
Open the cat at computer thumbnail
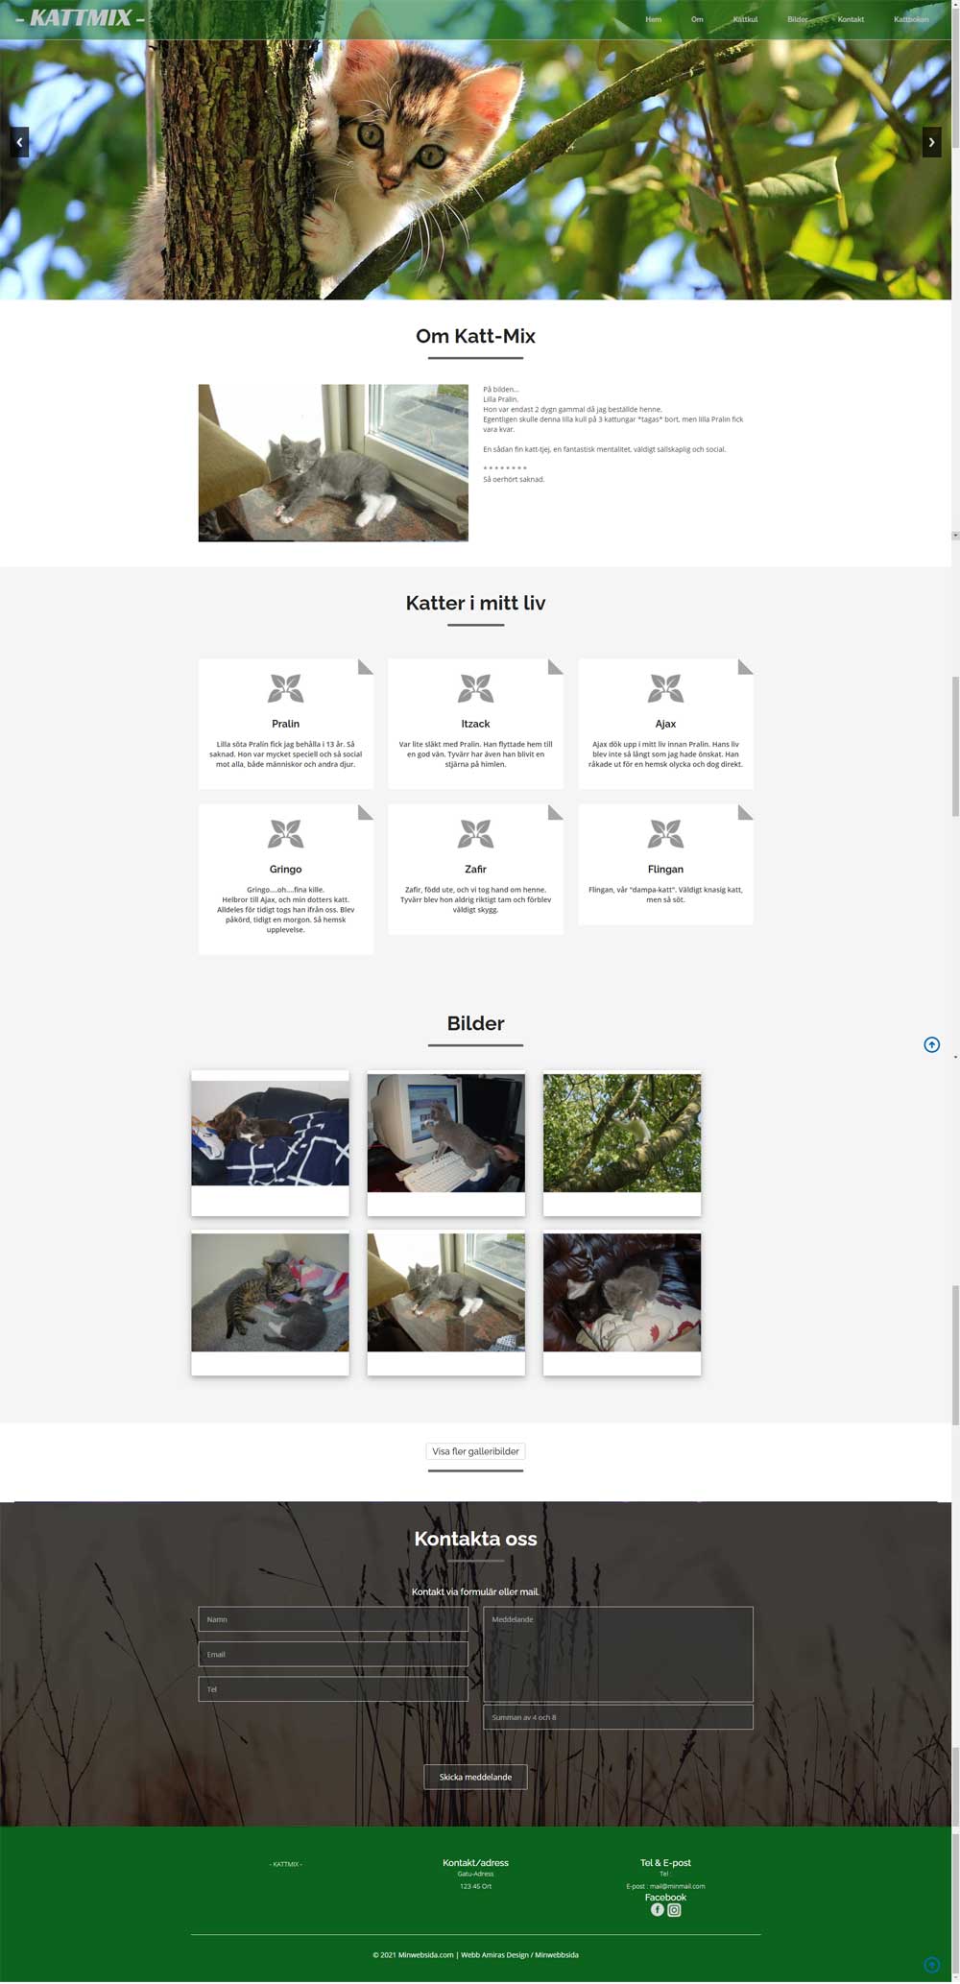[446, 1133]
